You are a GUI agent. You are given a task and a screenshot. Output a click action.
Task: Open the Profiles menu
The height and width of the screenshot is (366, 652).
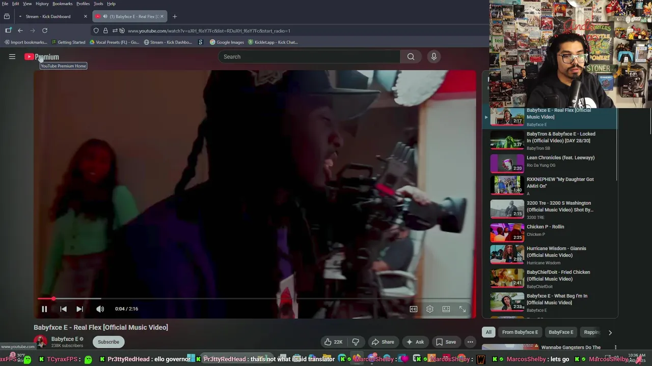83,4
